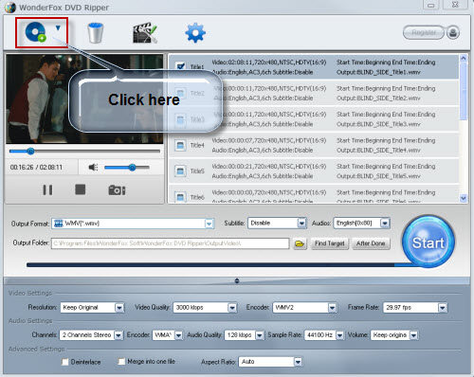Open the Audio Quality dropdown
The image size is (474, 377).
coord(260,335)
